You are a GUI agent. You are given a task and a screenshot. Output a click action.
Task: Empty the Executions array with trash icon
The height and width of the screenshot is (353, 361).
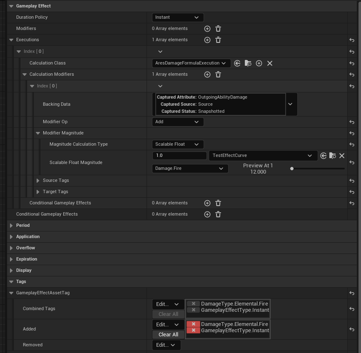218,40
